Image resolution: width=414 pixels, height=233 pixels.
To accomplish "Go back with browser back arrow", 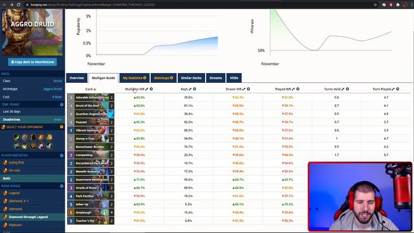I will point(5,5).
